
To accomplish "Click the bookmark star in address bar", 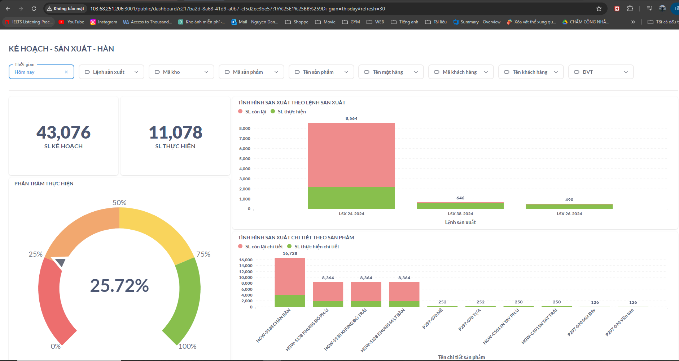I will (x=599, y=8).
